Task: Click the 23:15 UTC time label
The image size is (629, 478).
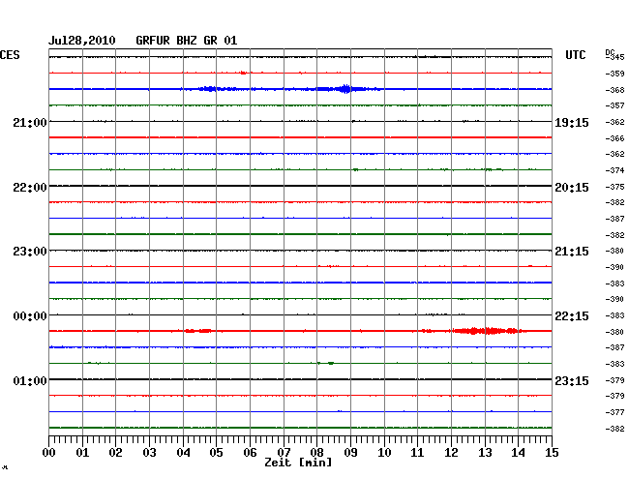Action: coord(572,380)
